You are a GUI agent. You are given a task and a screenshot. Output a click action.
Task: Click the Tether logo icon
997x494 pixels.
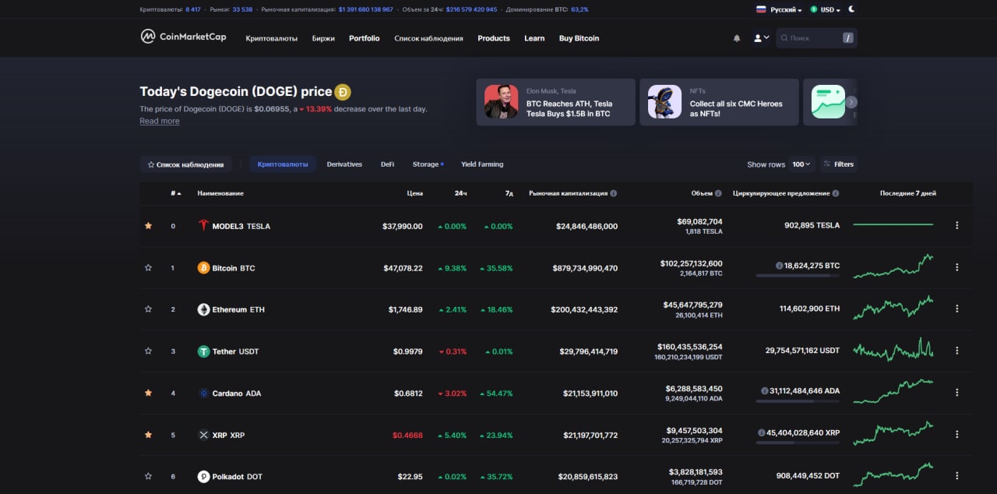pyautogui.click(x=203, y=351)
